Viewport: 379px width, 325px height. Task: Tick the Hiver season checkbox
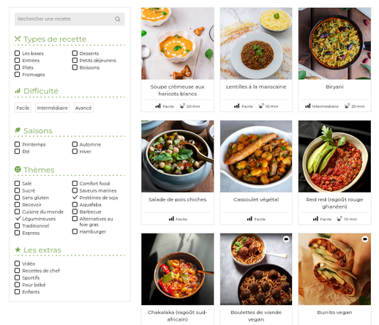[75, 152]
